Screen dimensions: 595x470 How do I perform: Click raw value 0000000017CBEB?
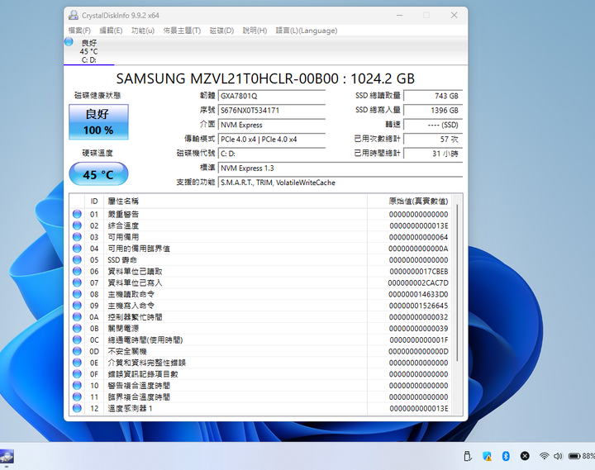coord(418,272)
